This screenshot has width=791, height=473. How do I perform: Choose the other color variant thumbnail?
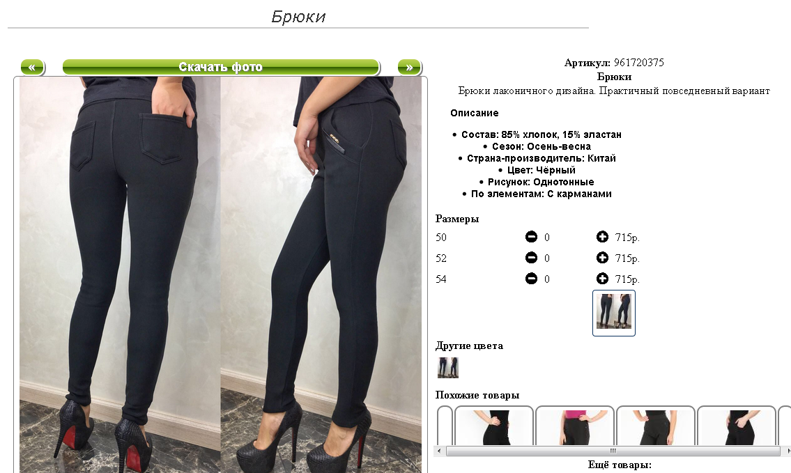[x=448, y=368]
